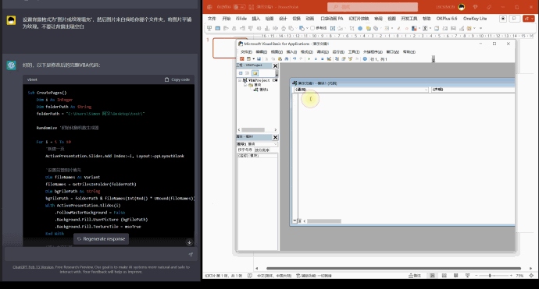Click the Find binoculars icon in VBA toolbar
Screen dimensions: 539x289
pos(287,59)
